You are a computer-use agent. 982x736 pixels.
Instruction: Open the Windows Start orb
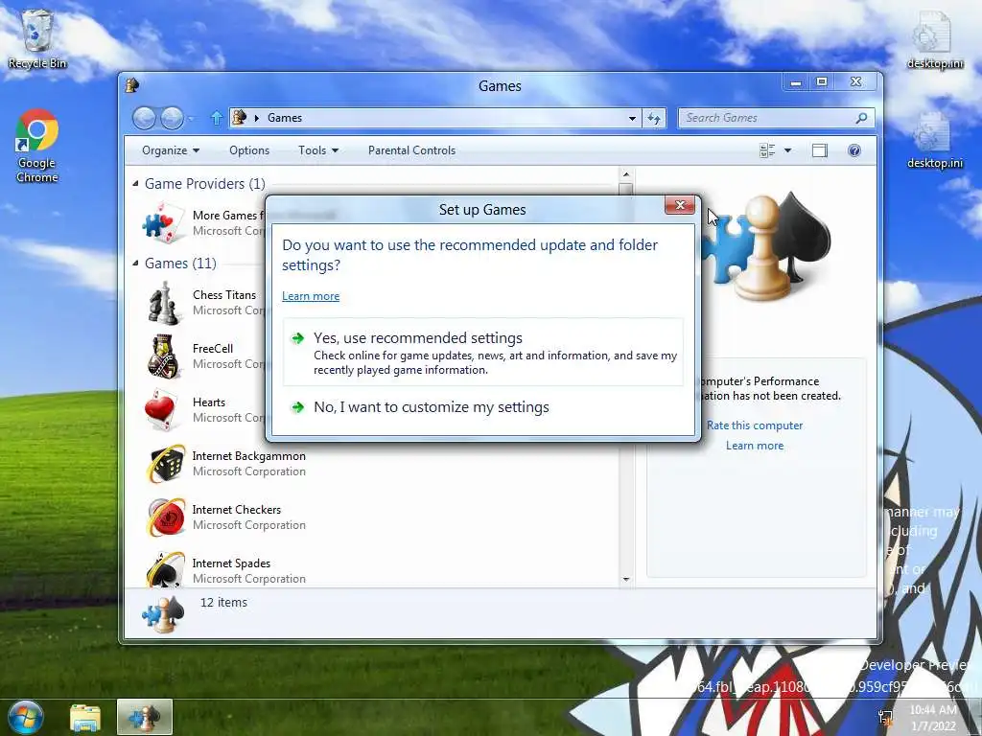pyautogui.click(x=26, y=717)
